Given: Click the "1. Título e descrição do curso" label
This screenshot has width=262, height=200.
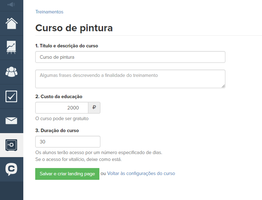Looking at the screenshot, I should [x=67, y=46].
